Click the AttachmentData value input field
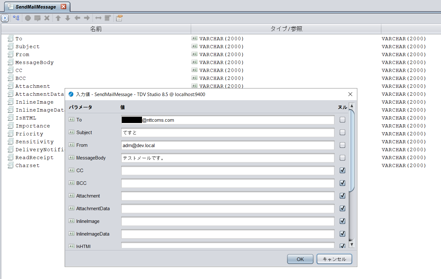Screen dimensions: 441x279 click(x=228, y=209)
